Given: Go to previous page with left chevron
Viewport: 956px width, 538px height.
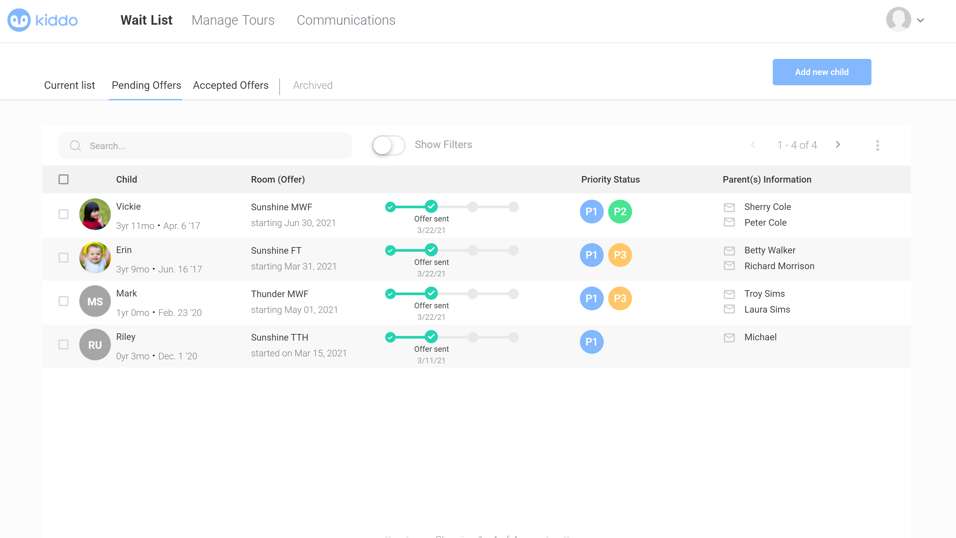Looking at the screenshot, I should (x=753, y=145).
